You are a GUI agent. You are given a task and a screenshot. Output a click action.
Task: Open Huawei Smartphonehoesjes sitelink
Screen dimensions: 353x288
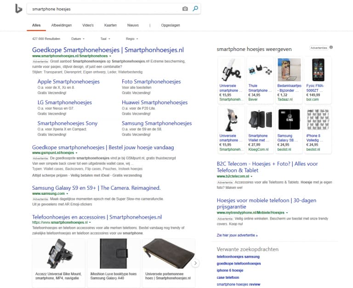[154, 102]
